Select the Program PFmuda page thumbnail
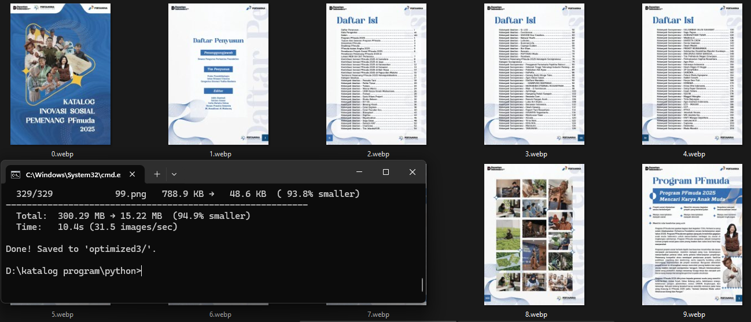Viewport: 751px width, 322px height. [x=693, y=235]
